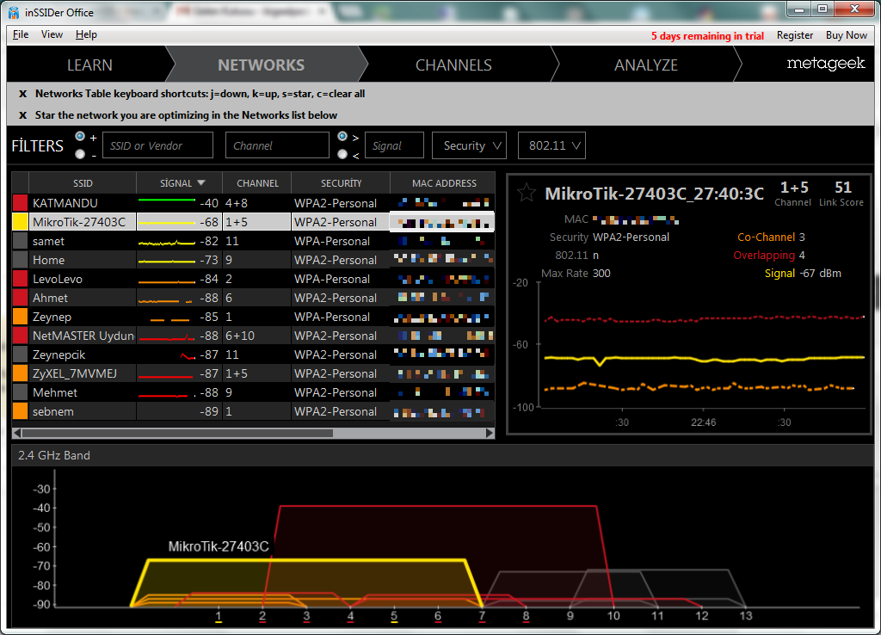Open the Security filter dropdown
This screenshot has height=635, width=881.
tap(469, 145)
